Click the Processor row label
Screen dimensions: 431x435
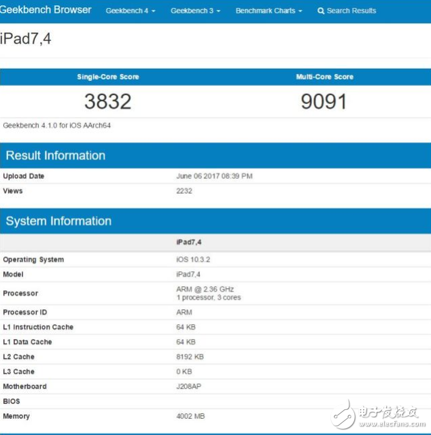click(20, 293)
